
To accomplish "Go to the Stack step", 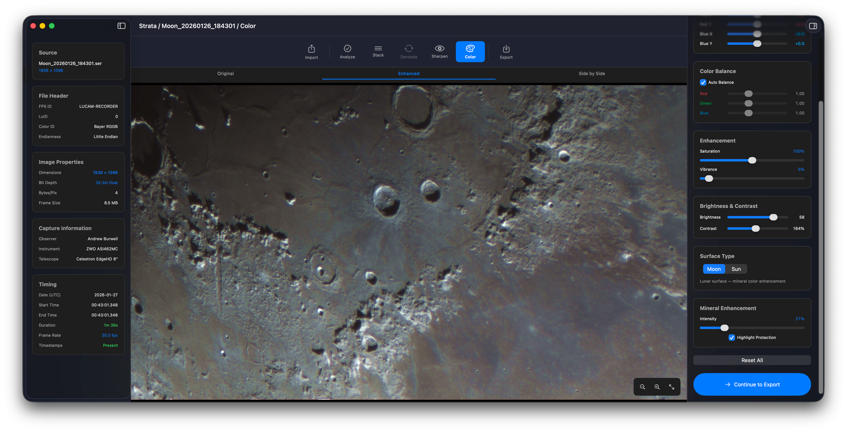I will (x=378, y=52).
